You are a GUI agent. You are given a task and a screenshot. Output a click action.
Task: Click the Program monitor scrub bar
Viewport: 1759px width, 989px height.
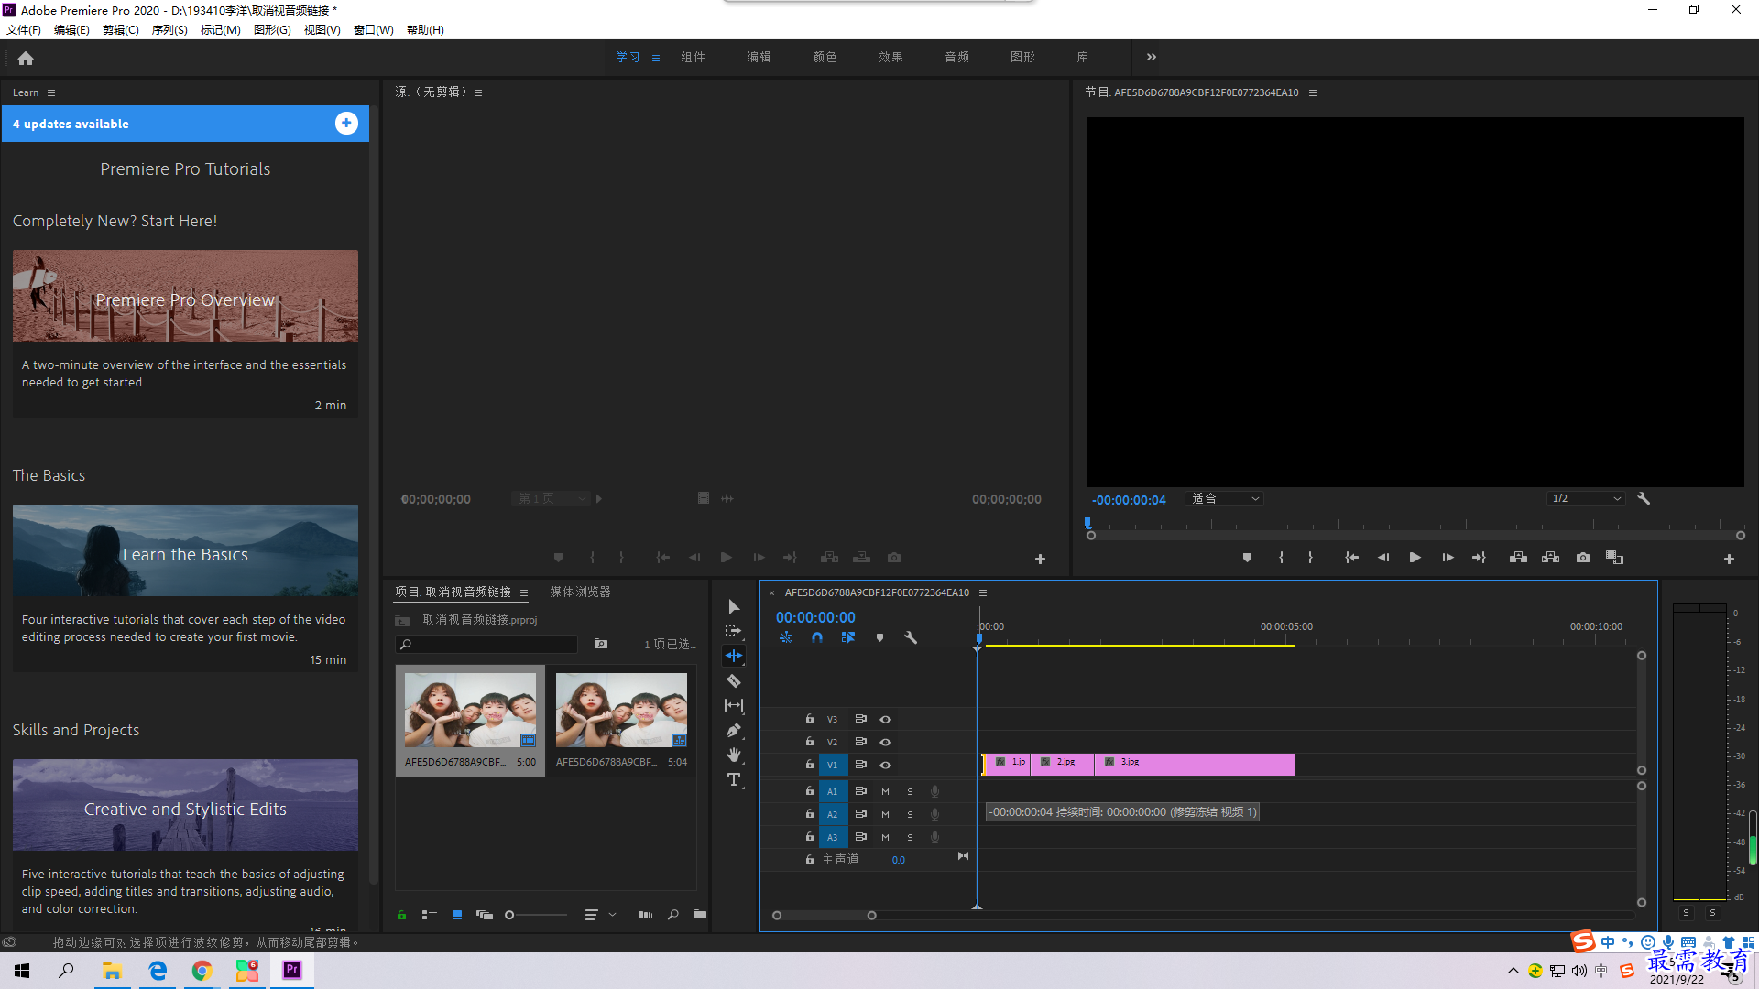1415,527
